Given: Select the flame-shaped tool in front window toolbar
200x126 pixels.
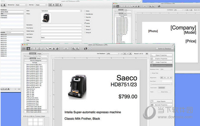Looking at the screenshot, I should point(54,49).
